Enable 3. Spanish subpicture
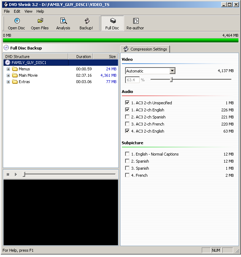The height and width of the screenshot is (257, 241). [x=127, y=168]
